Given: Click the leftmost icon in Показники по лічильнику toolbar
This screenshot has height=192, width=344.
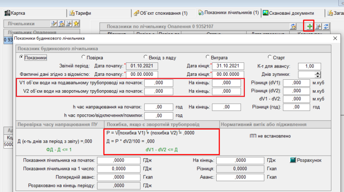Looking at the screenshot, I should click(x=294, y=27).
